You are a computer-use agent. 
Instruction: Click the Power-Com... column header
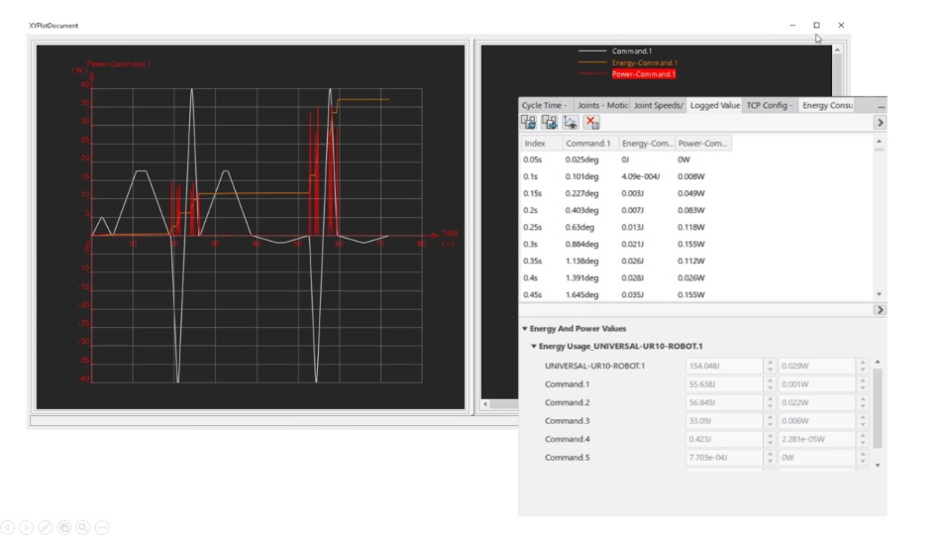point(703,143)
